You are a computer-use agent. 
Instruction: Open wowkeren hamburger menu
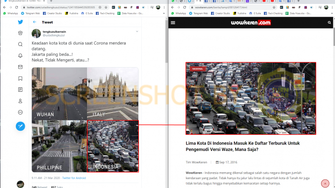click(173, 23)
